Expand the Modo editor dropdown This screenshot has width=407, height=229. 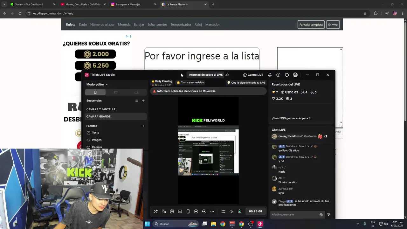tap(97, 84)
